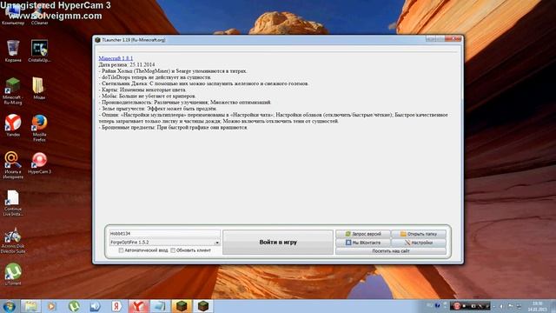Screen dimensions: 556x313
Task: Click the 'Брошенные предметы' changelog line
Action: 173,127
